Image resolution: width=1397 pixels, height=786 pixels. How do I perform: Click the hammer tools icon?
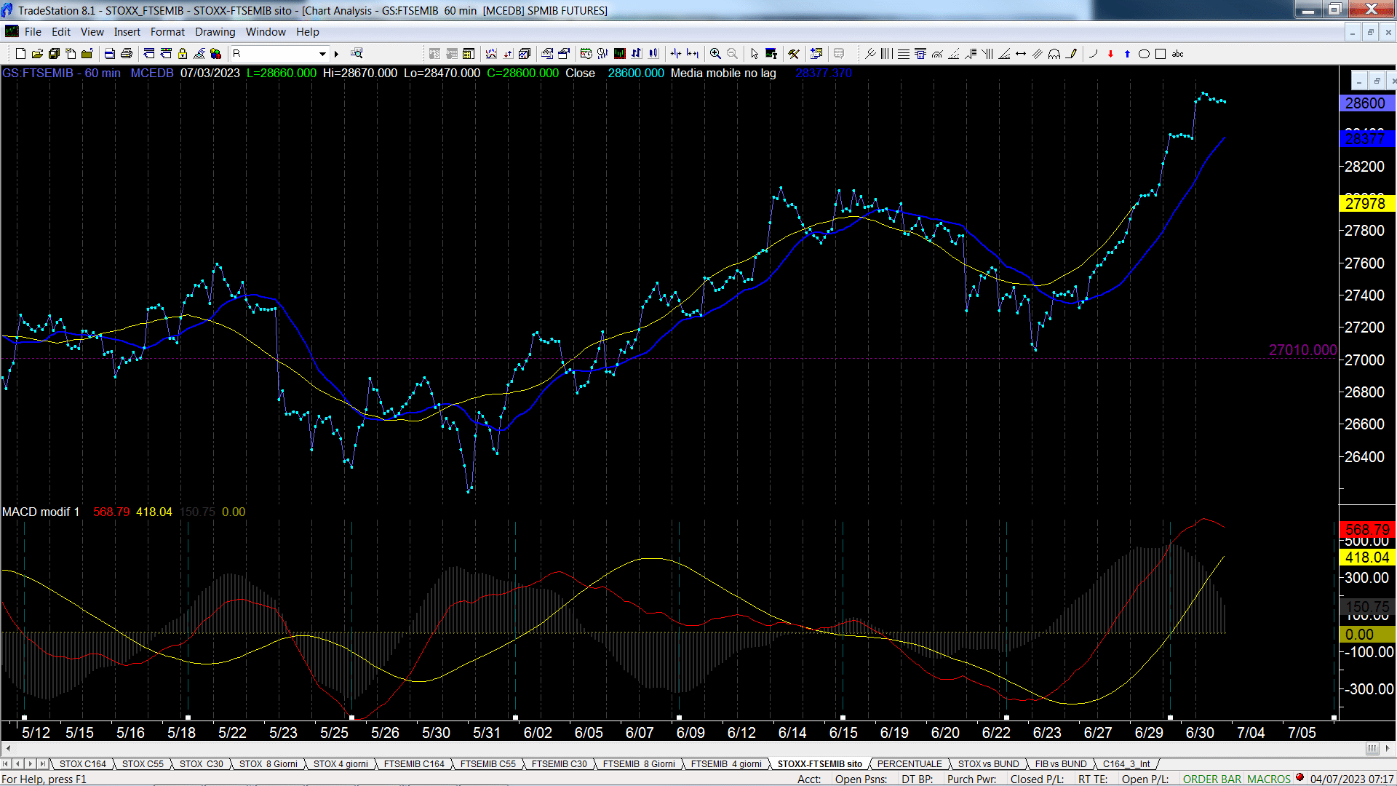794,54
